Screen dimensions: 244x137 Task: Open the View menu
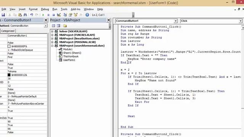[13, 9]
